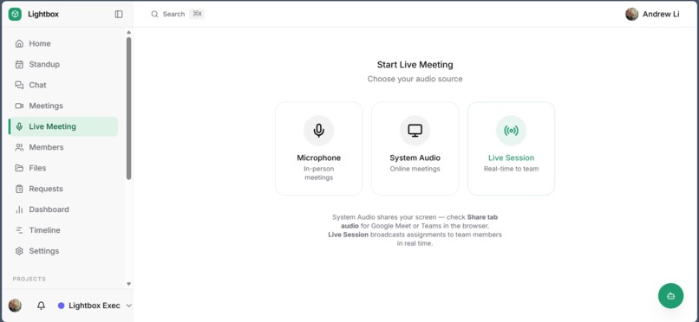Click the 'Online meetings' caption
Screen dimensions: 699x322
pyautogui.click(x=415, y=169)
